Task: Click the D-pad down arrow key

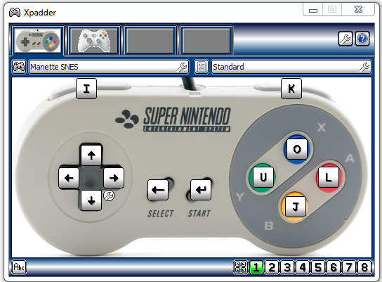Action: (x=91, y=200)
